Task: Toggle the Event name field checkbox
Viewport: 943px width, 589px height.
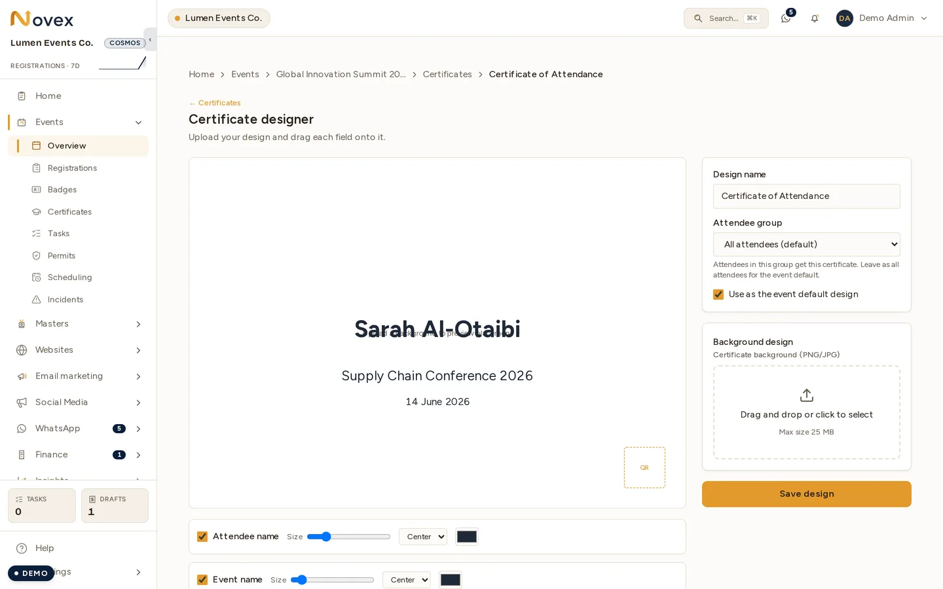Action: (x=202, y=580)
